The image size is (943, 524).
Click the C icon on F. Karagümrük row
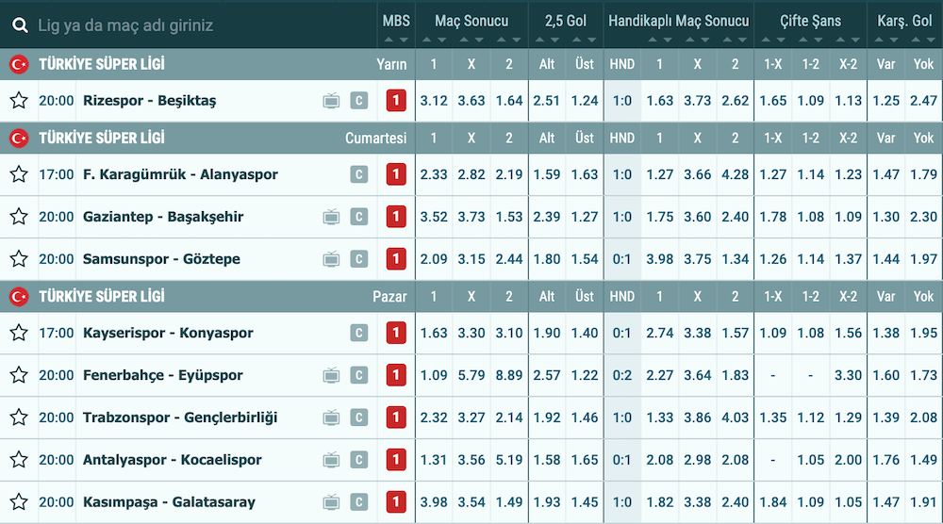pyautogui.click(x=359, y=174)
